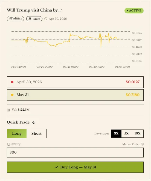
Task: Set leverage to 5X
Action: 126,133
